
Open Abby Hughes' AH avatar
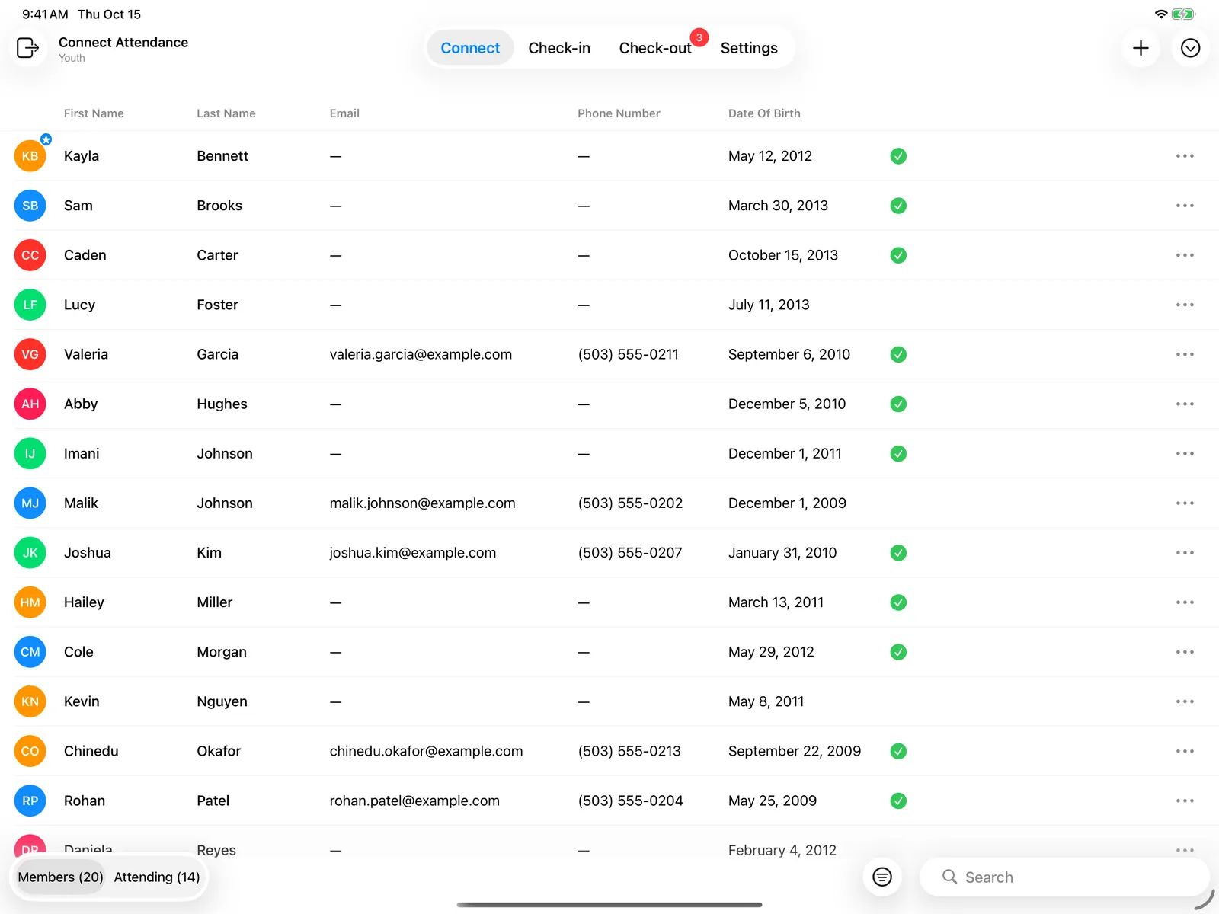click(x=30, y=404)
